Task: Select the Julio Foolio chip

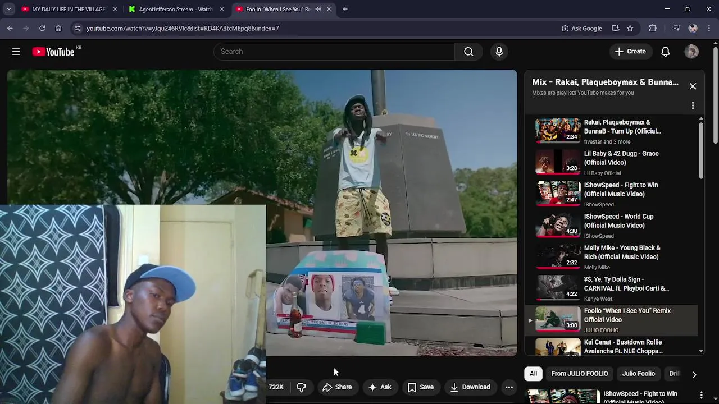Action: tap(639, 374)
